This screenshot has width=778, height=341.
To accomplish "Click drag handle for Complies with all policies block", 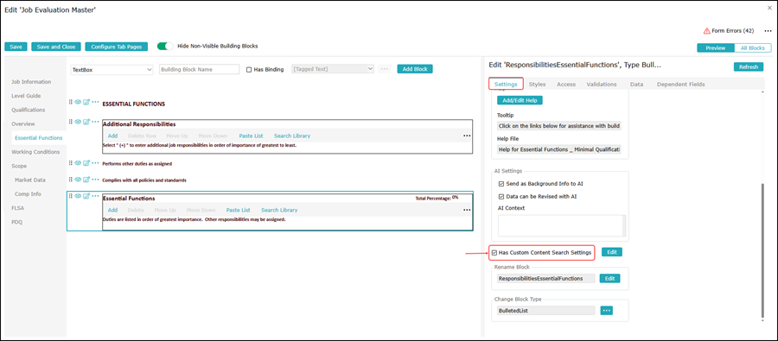I will click(71, 180).
